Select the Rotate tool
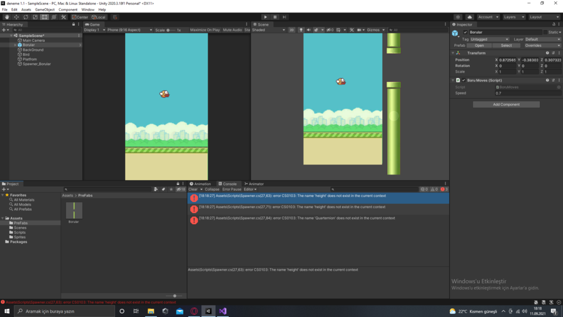The width and height of the screenshot is (563, 317). coord(26,17)
